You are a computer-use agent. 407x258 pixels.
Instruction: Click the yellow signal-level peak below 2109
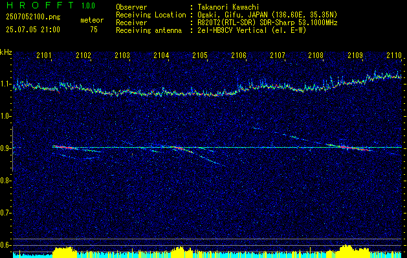[x=354, y=252]
